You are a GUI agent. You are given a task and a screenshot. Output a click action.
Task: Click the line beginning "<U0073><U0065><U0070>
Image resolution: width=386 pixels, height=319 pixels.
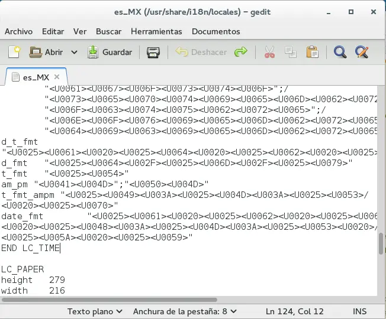coord(211,99)
